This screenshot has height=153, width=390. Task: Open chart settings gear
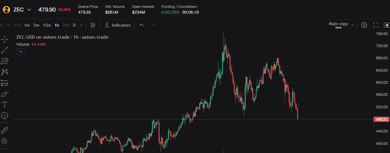click(x=364, y=25)
